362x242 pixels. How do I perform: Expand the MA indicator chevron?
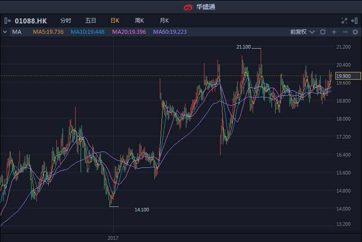pos(5,32)
